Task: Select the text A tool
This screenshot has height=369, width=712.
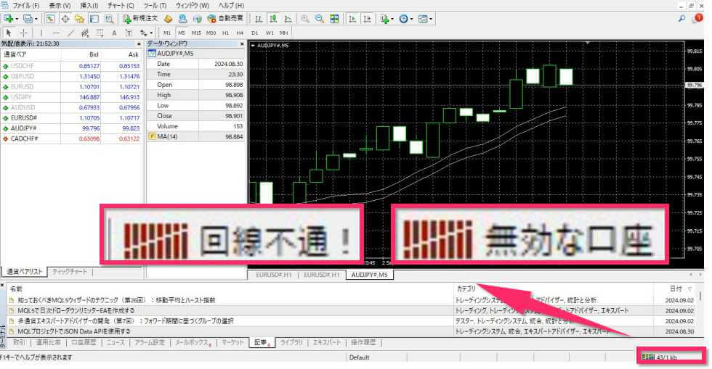Action: coord(114,33)
